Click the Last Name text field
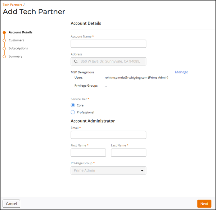 128,153
